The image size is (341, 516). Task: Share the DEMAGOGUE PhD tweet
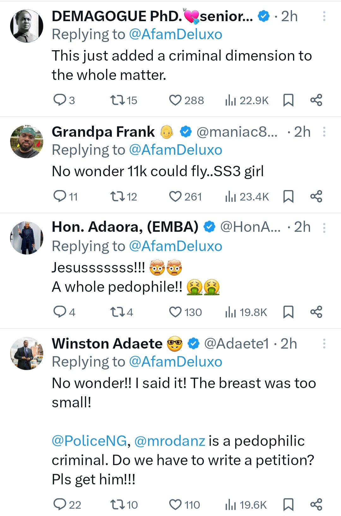[316, 100]
